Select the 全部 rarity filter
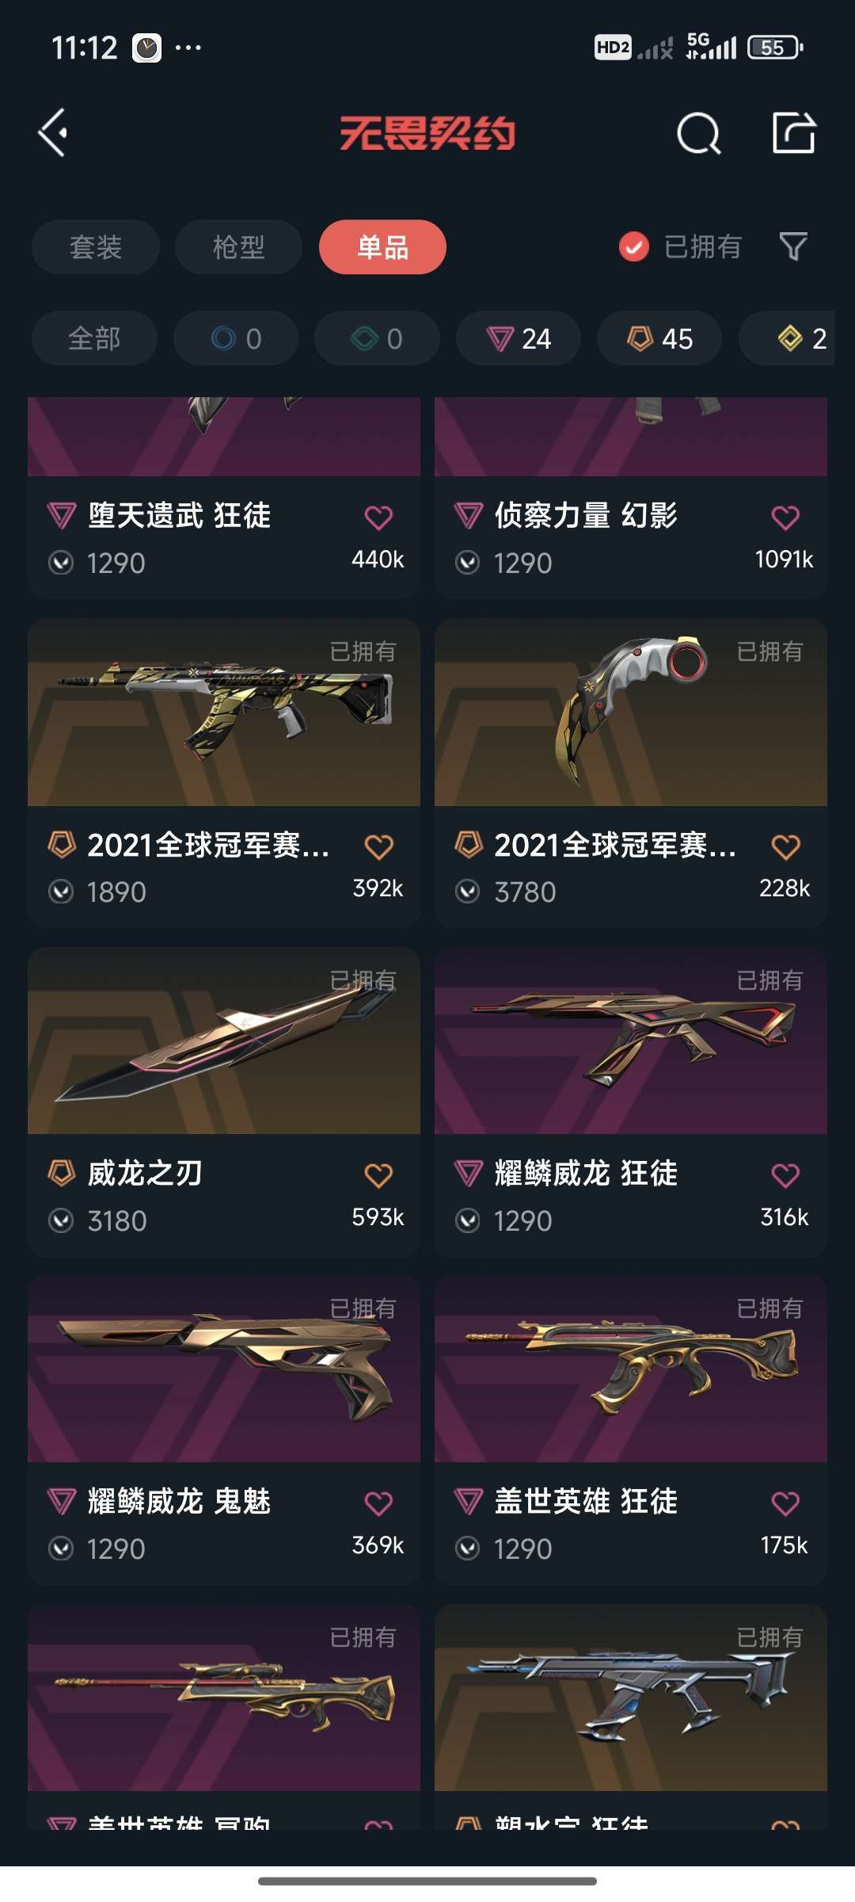 coord(94,338)
